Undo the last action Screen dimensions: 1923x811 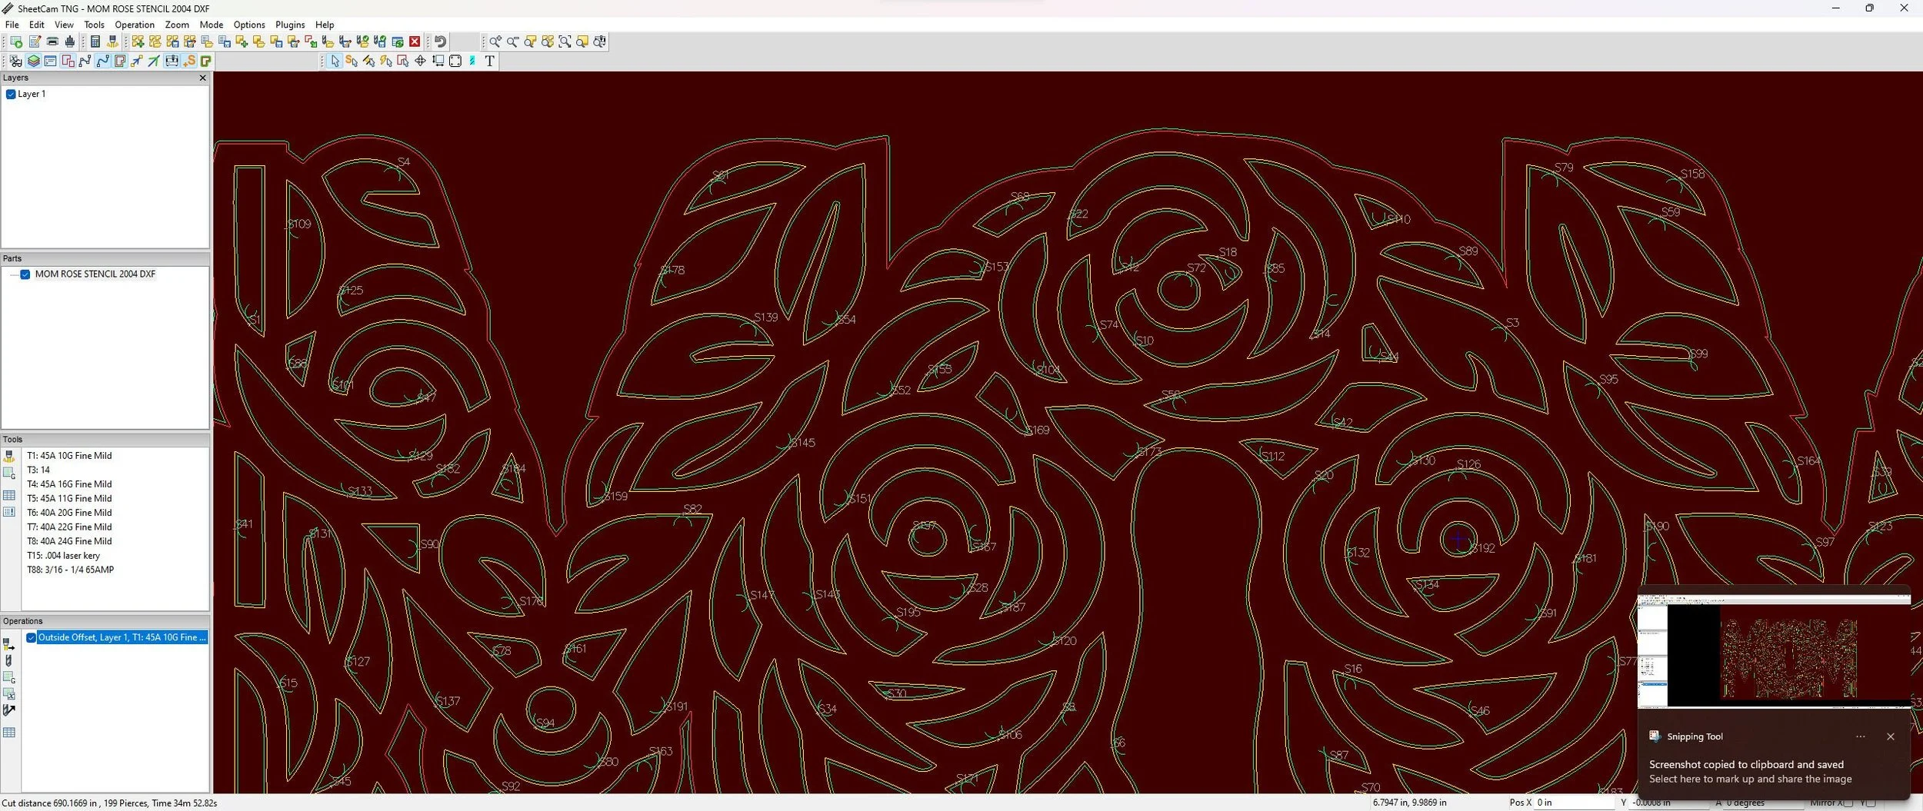tap(441, 42)
